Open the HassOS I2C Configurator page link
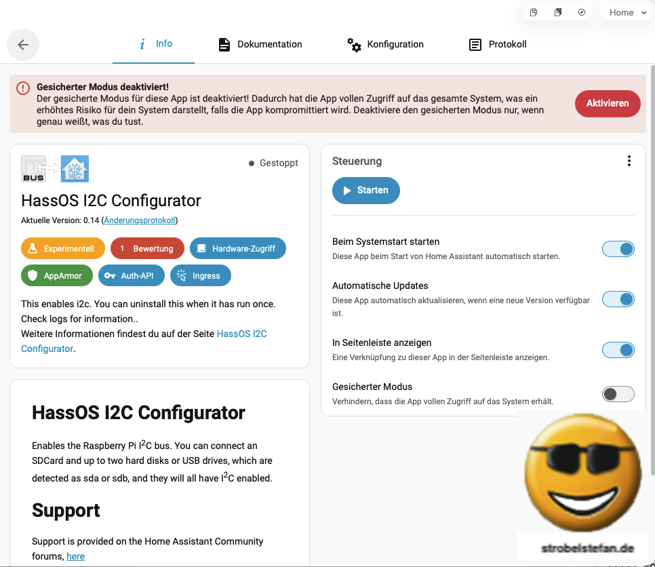 click(x=241, y=334)
